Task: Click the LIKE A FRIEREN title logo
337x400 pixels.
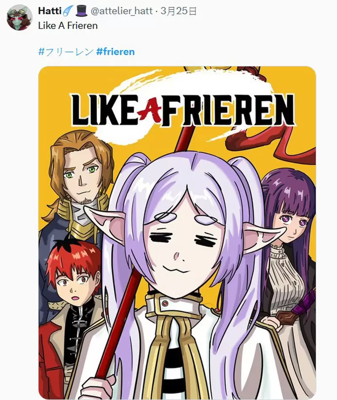Action: [182, 110]
